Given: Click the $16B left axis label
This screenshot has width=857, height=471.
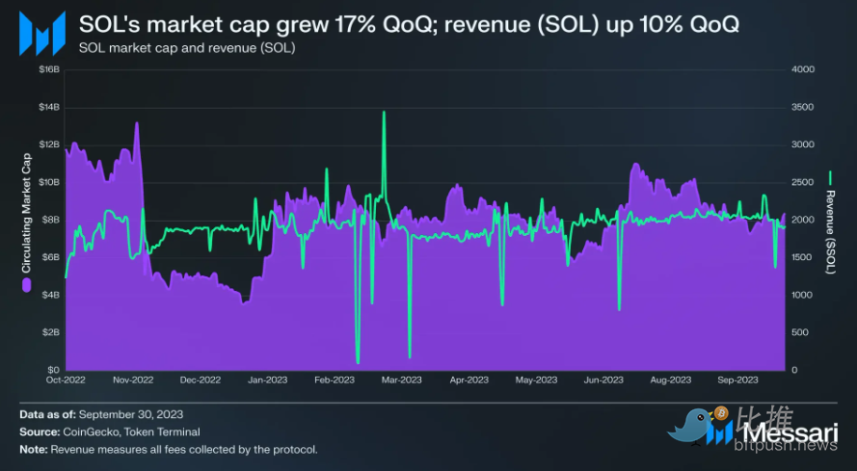Looking at the screenshot, I should point(49,69).
